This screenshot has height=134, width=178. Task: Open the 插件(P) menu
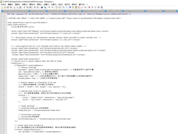74,5
